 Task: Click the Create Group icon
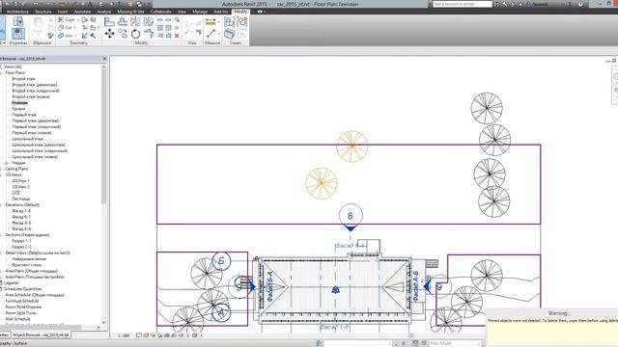241,21
